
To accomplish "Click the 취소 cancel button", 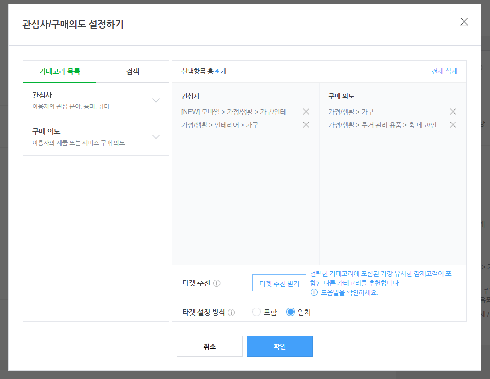I will pyautogui.click(x=209, y=346).
